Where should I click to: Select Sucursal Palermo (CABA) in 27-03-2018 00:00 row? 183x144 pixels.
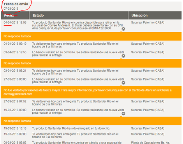click(148, 79)
